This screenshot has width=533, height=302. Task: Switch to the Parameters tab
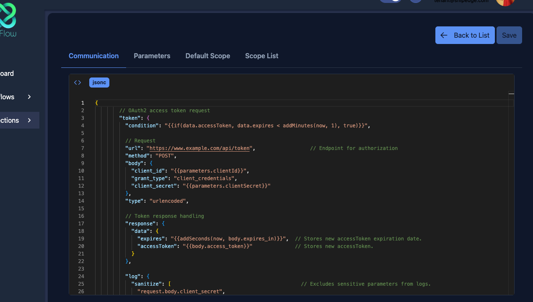coord(152,56)
